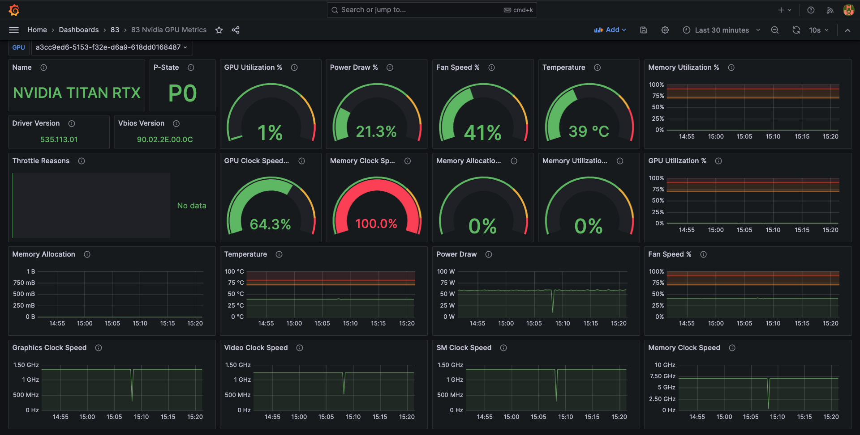Image resolution: width=860 pixels, height=435 pixels.
Task: Open the user profile avatar
Action: coord(848,10)
